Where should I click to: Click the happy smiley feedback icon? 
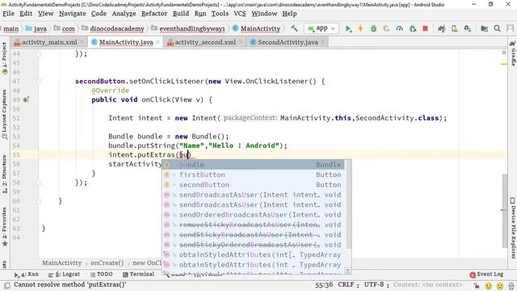(488, 285)
